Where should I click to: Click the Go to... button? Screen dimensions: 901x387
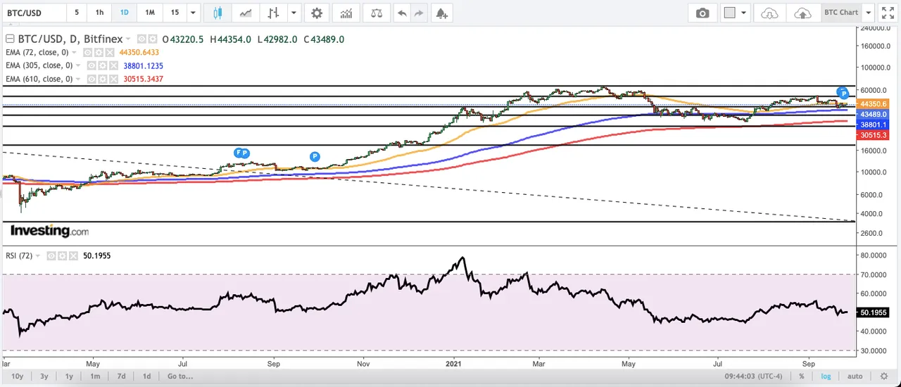pos(180,376)
